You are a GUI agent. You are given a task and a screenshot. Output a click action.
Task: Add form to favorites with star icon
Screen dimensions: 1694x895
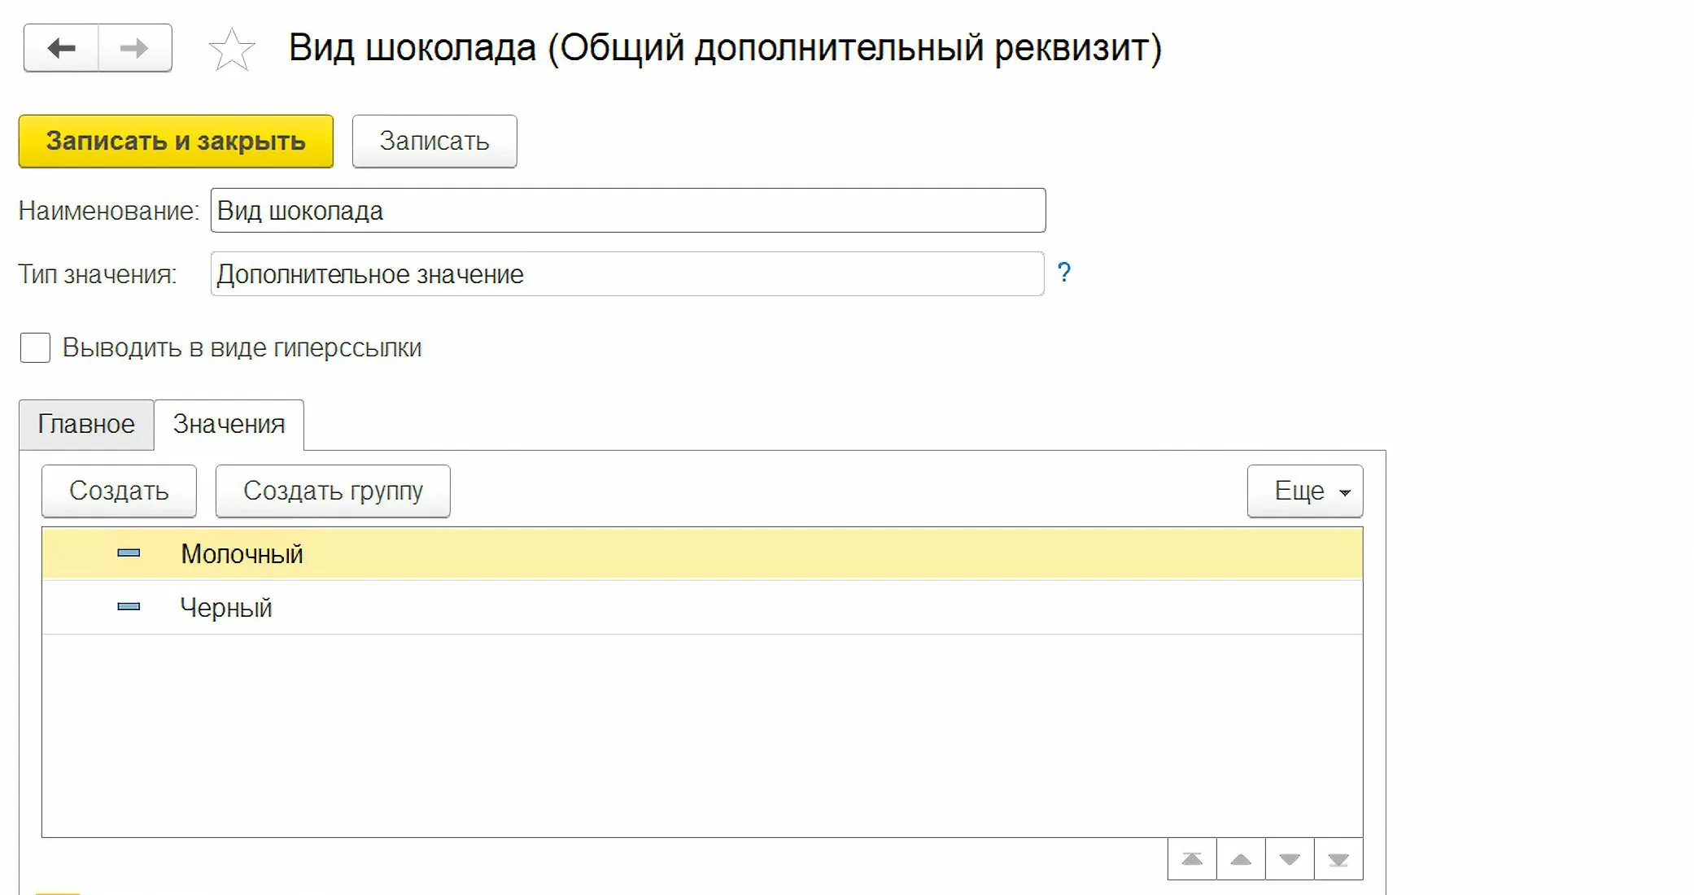(232, 49)
